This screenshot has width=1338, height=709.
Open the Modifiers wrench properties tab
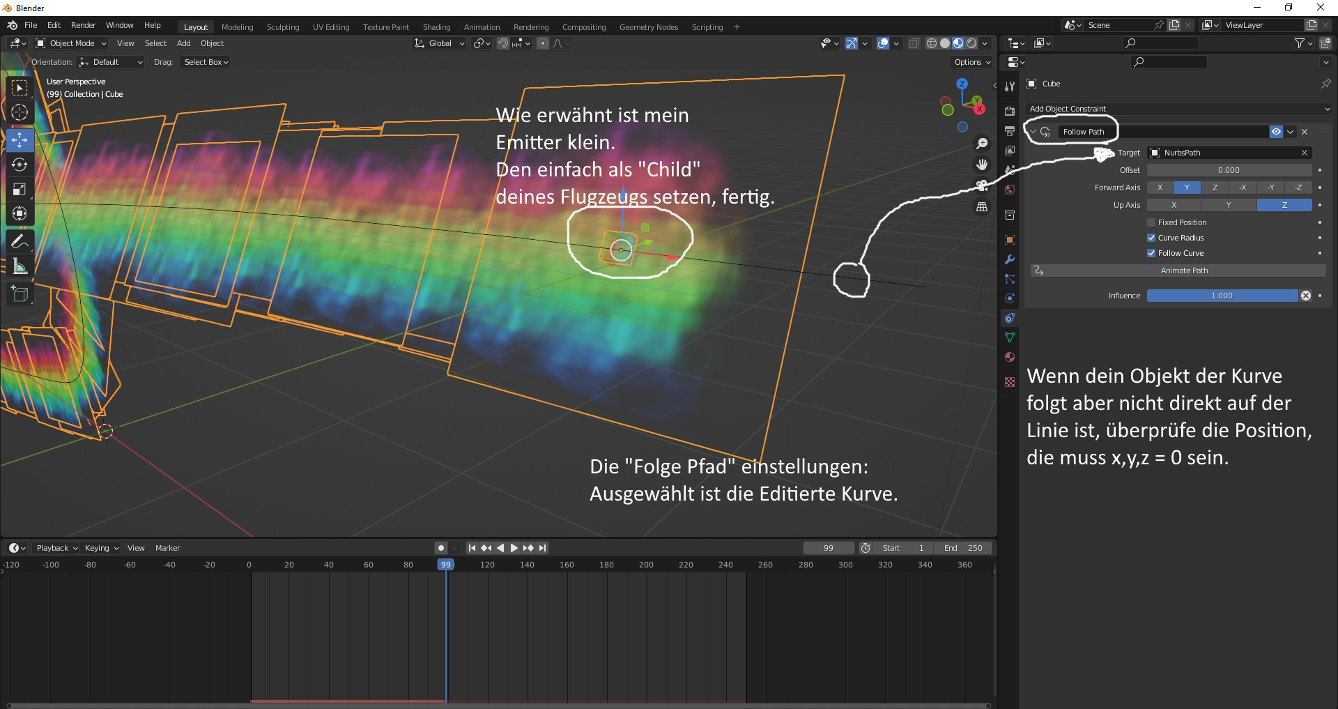[1009, 259]
